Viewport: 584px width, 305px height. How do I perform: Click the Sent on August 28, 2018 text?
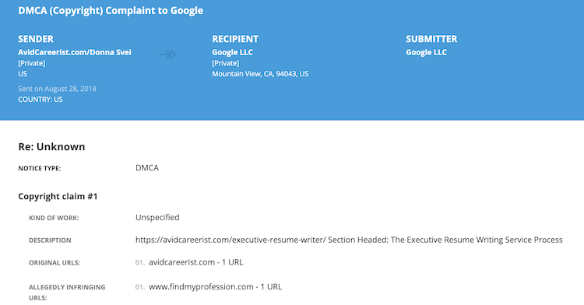click(x=57, y=89)
